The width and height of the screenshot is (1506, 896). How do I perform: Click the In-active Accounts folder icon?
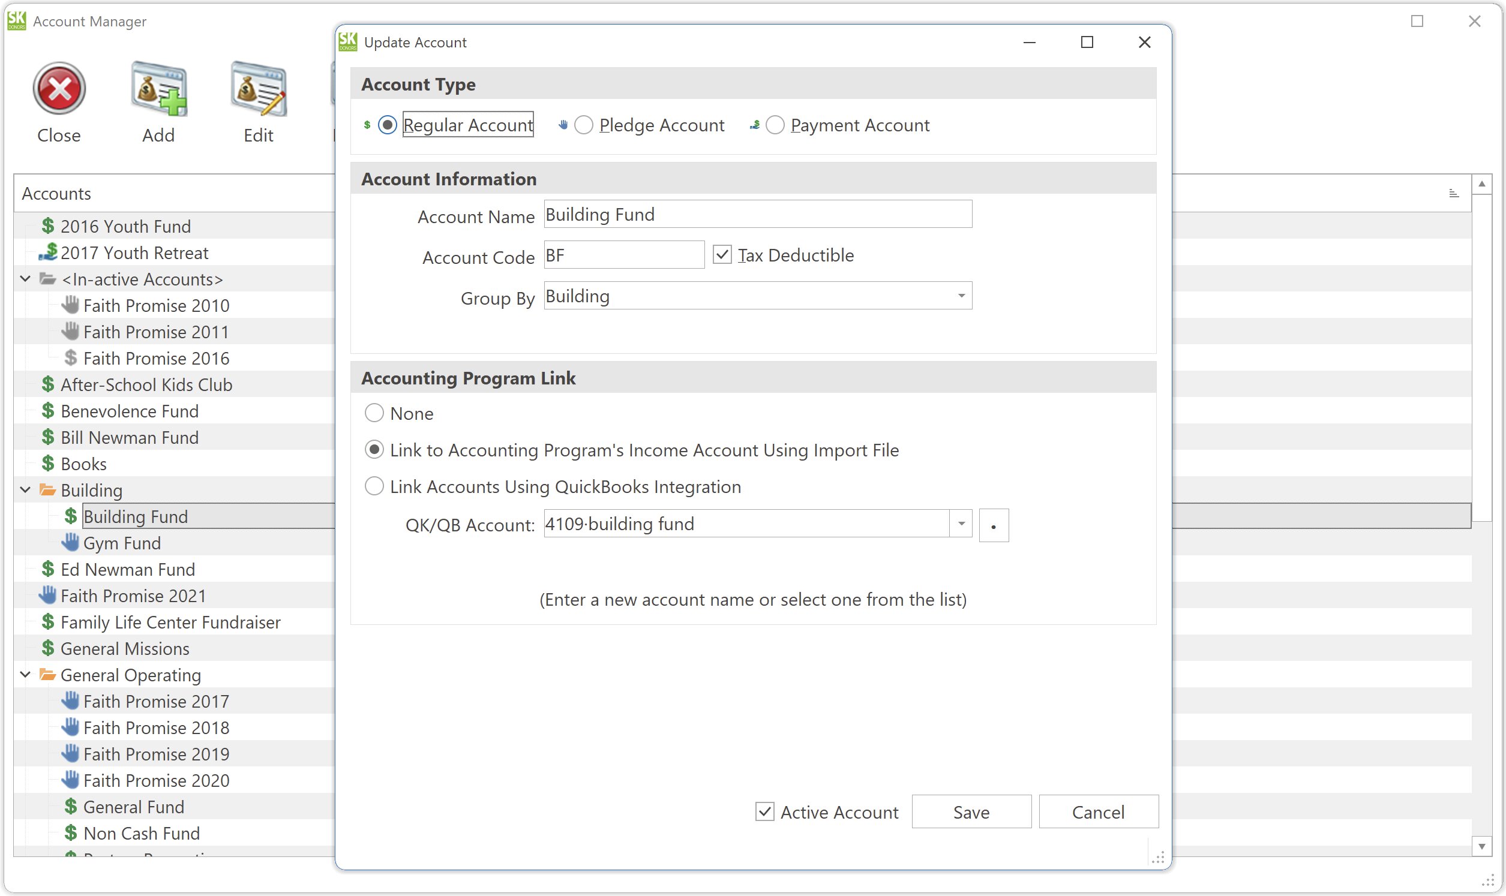[48, 279]
